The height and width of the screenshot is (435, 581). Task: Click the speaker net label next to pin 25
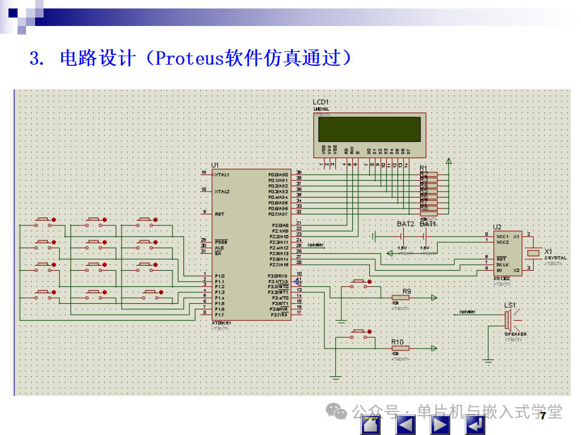(x=315, y=245)
